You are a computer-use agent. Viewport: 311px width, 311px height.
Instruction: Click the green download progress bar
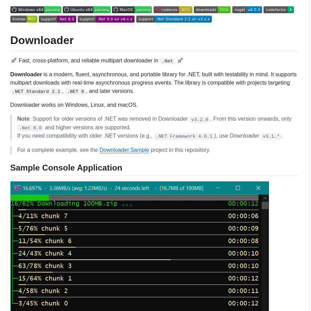point(29,197)
